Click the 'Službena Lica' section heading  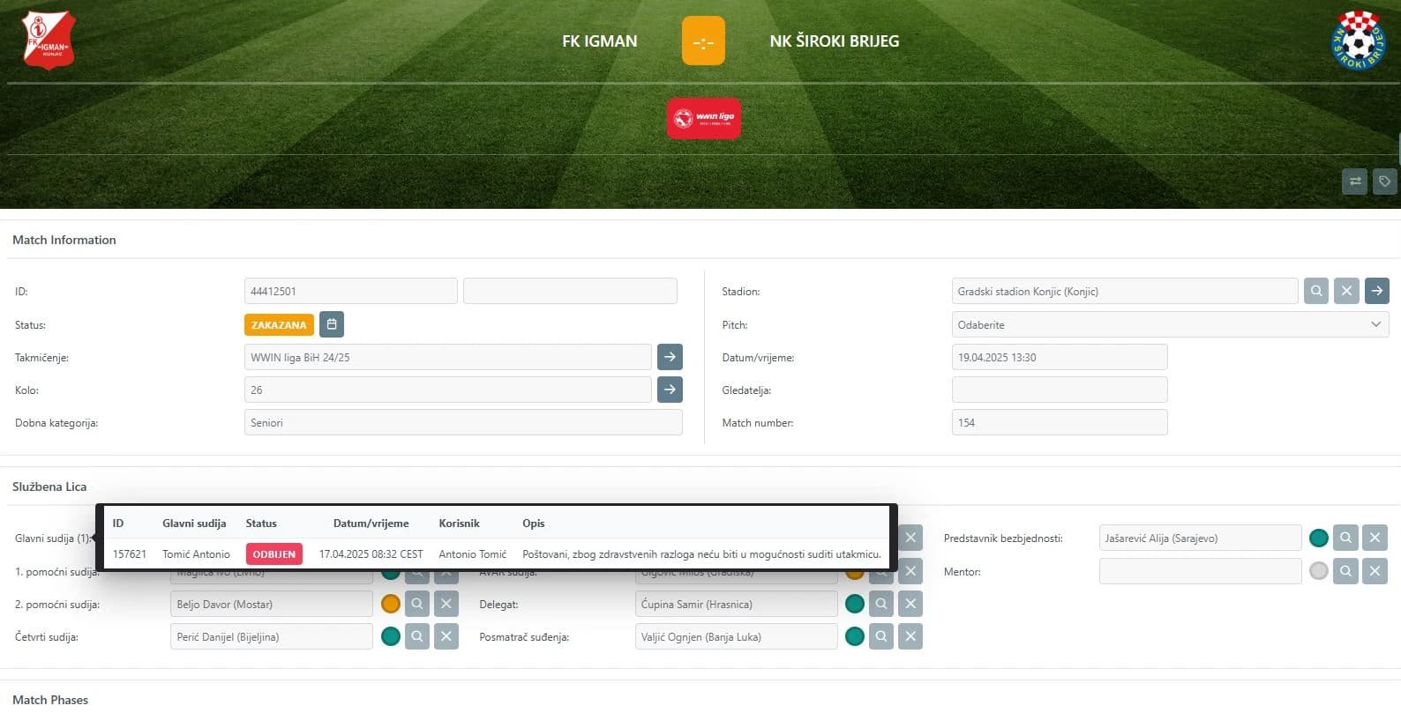pos(49,486)
